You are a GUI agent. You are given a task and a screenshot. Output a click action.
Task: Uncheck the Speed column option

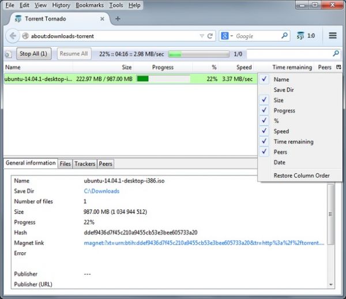[x=281, y=131]
